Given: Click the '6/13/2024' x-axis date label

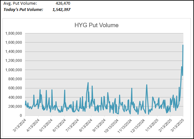Looking at the screenshot, I should coord(59,125).
